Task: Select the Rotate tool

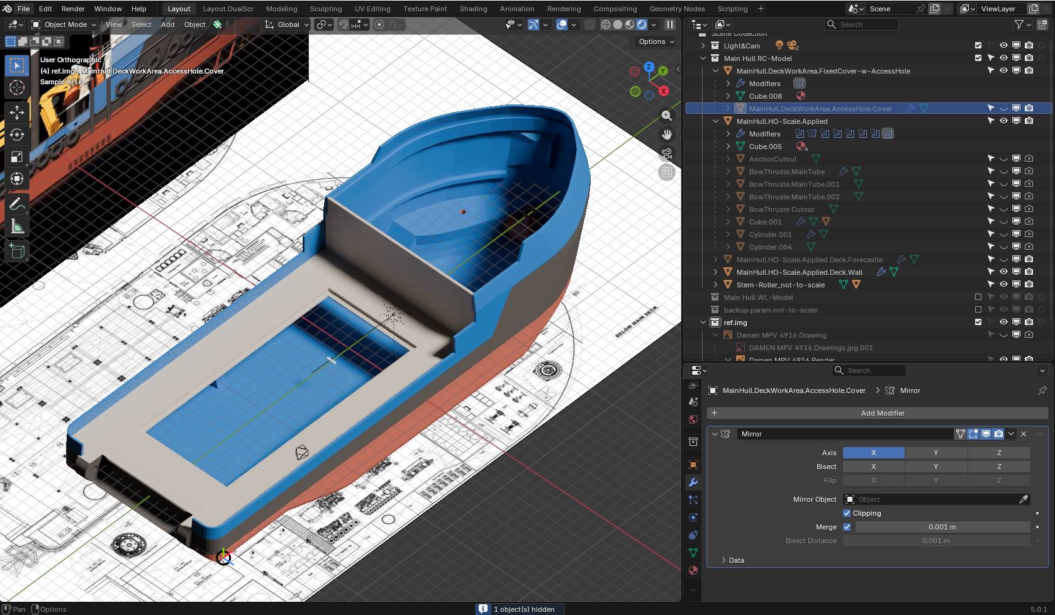Action: click(17, 135)
